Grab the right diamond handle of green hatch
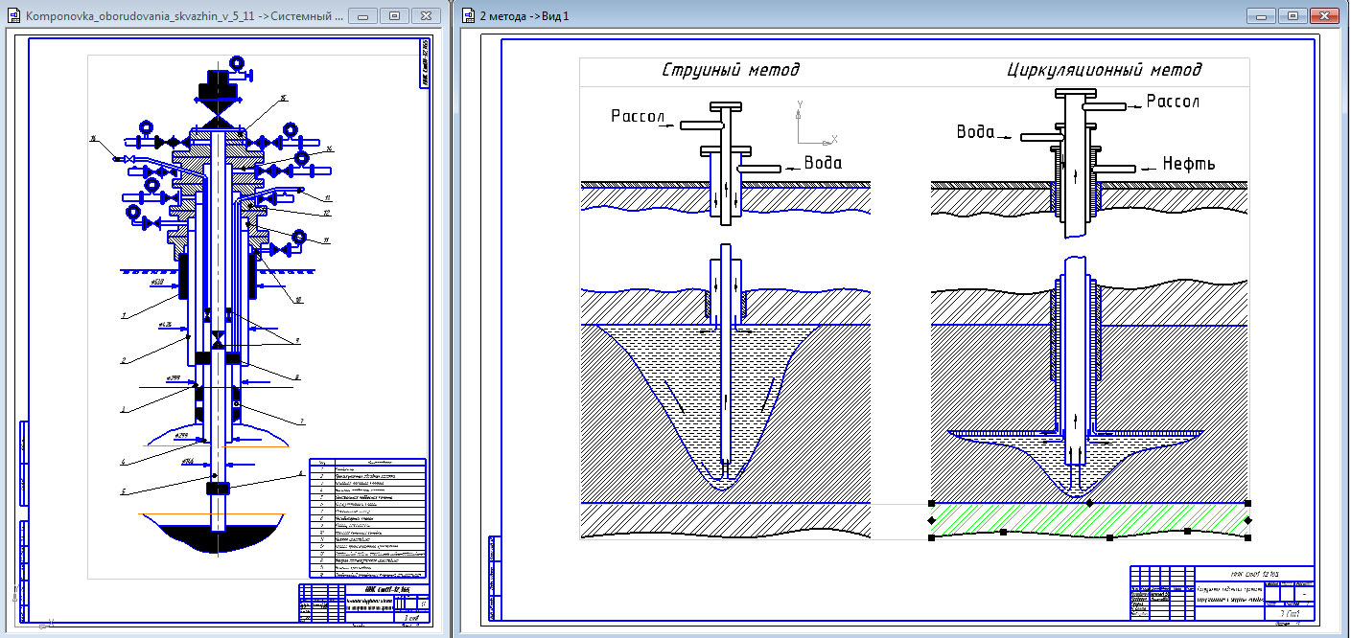Image resolution: width=1351 pixels, height=638 pixels. [x=1248, y=520]
